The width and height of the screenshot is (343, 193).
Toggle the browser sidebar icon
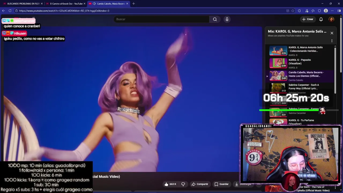click(x=339, y=11)
